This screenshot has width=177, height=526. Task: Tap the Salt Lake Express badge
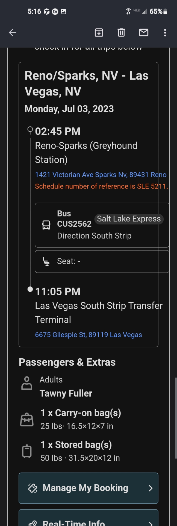point(129,219)
